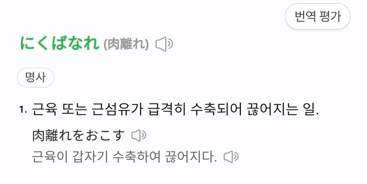Tap the word 수축되어 in the definition
This screenshot has width=367, height=184.
click(216, 109)
